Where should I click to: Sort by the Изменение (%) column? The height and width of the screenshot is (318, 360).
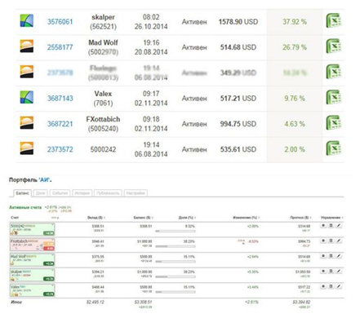pos(247,218)
